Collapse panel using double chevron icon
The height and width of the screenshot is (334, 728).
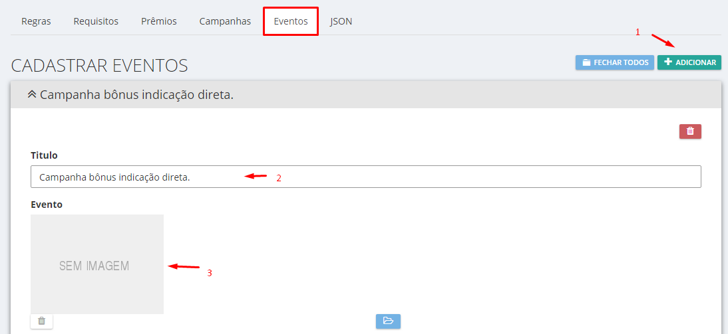point(31,95)
